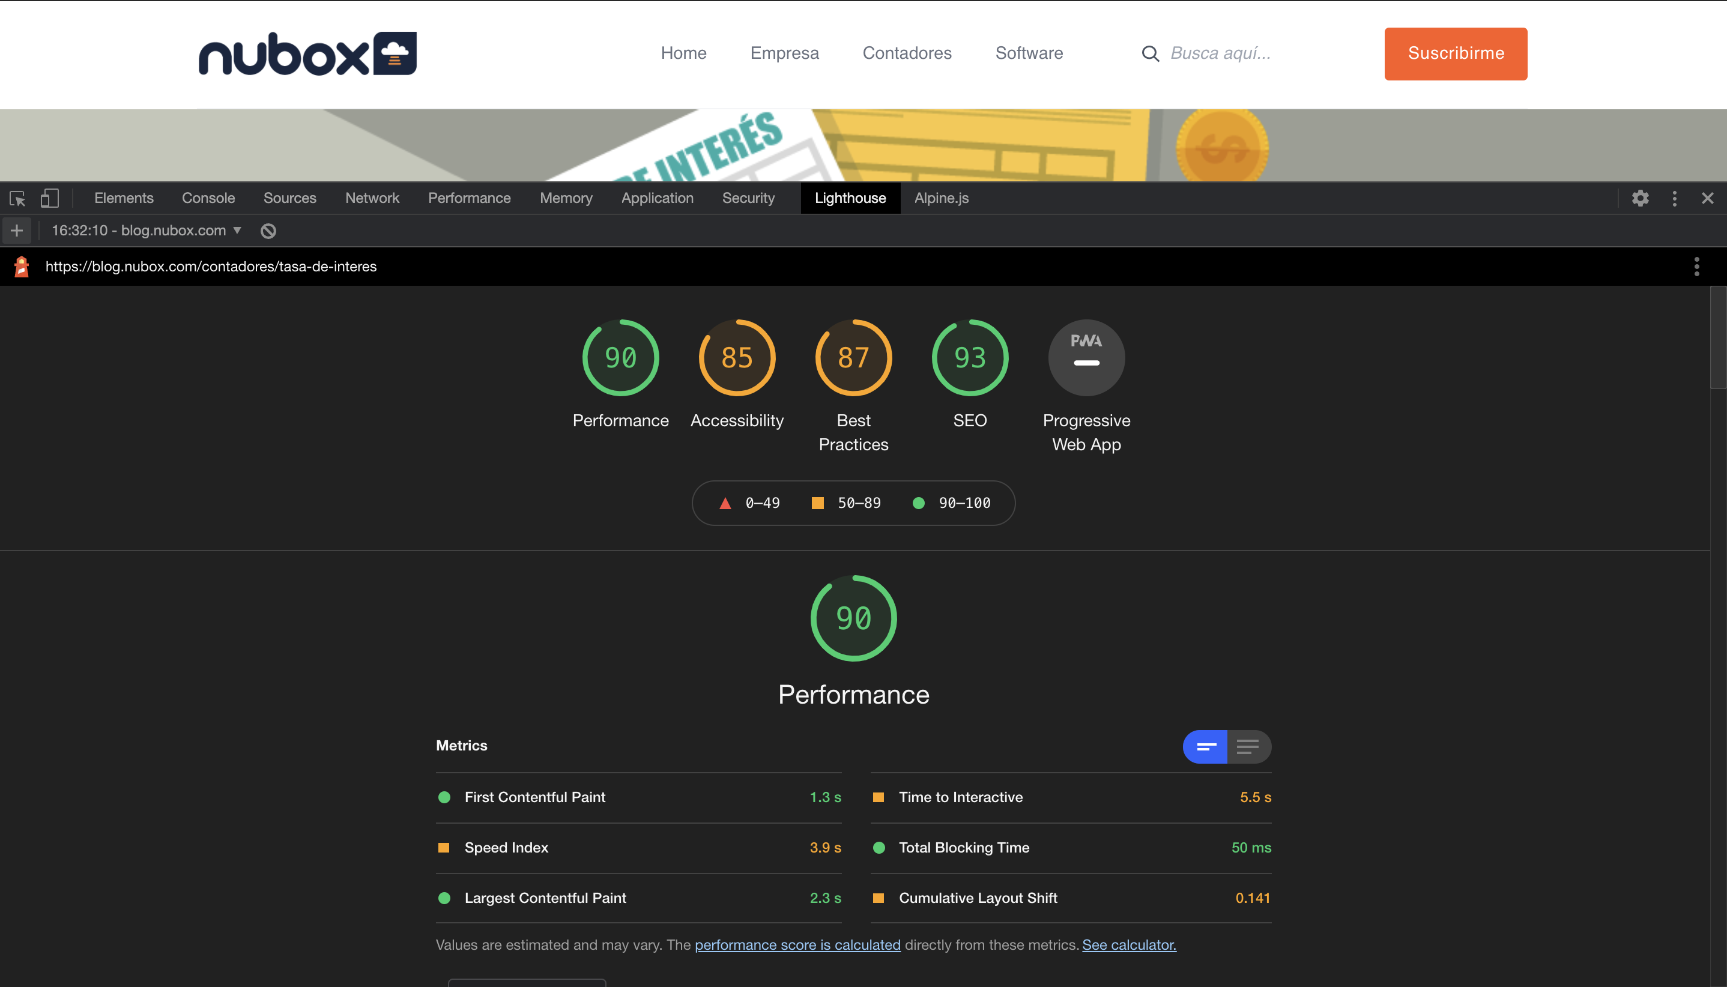Open DevTools settings gear
This screenshot has width=1727, height=987.
(x=1639, y=199)
